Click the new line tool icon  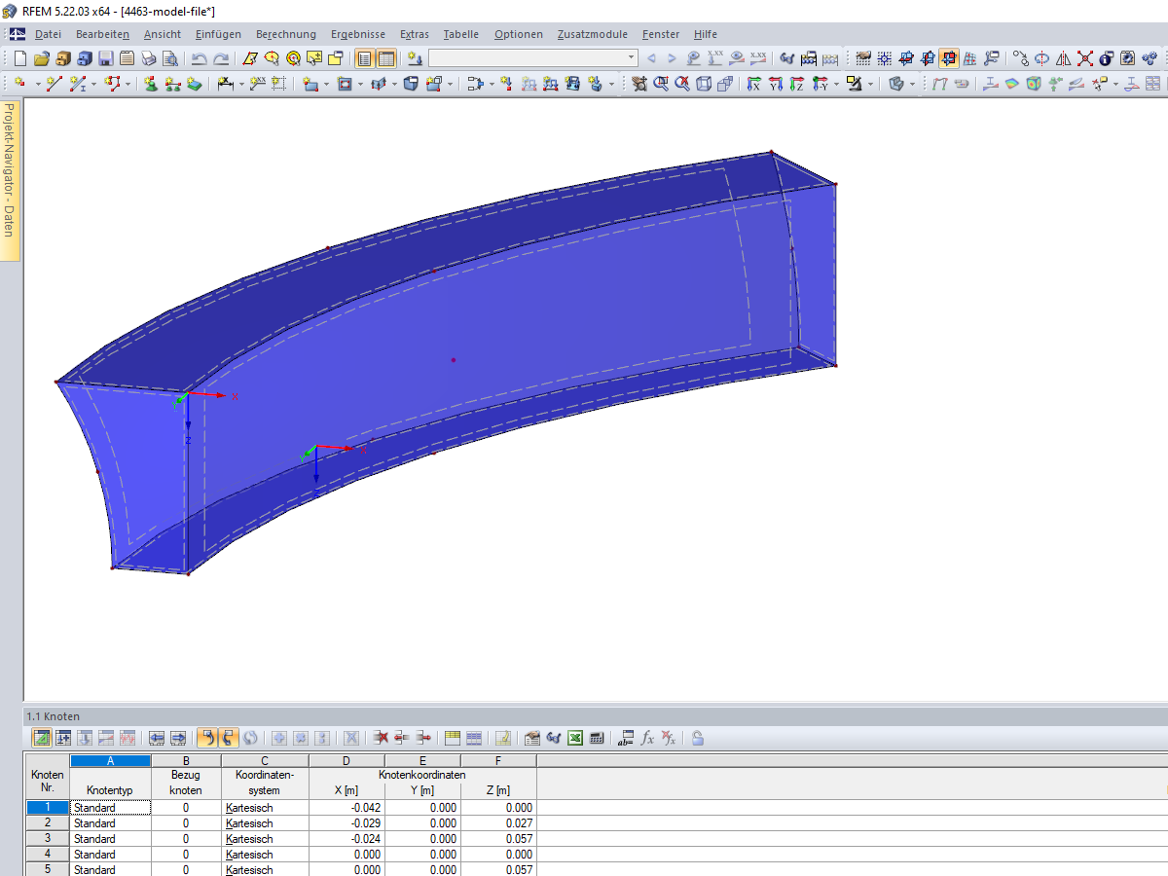(x=54, y=84)
